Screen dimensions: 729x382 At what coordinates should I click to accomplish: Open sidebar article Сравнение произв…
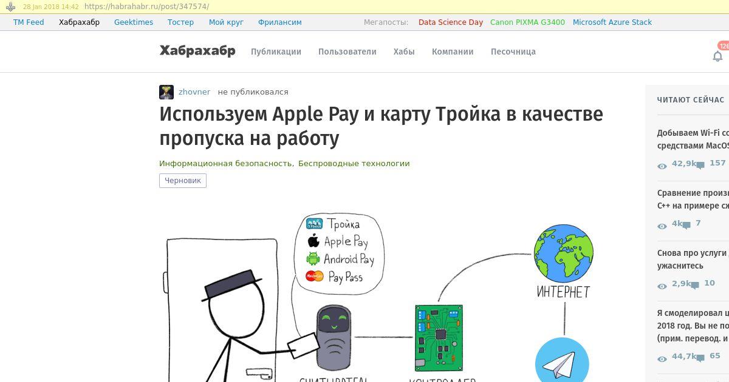(x=693, y=199)
